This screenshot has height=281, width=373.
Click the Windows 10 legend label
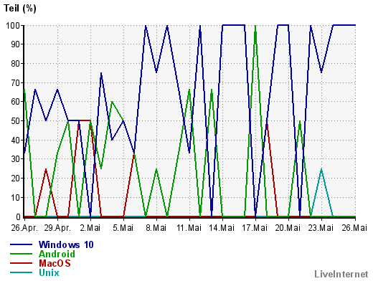click(x=66, y=244)
